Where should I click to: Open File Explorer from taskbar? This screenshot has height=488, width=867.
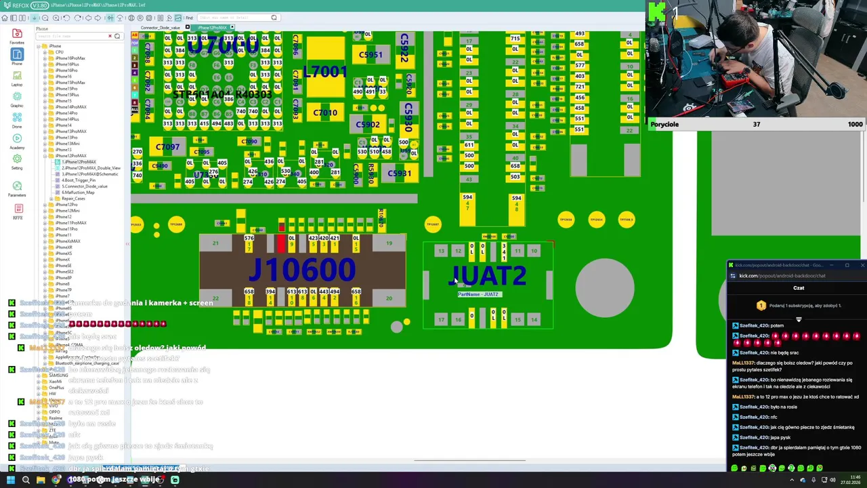[x=41, y=480]
